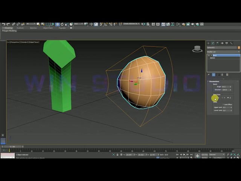This screenshot has width=241, height=181.
Task: Activate Select and Place tool
Action: (x=71, y=24)
